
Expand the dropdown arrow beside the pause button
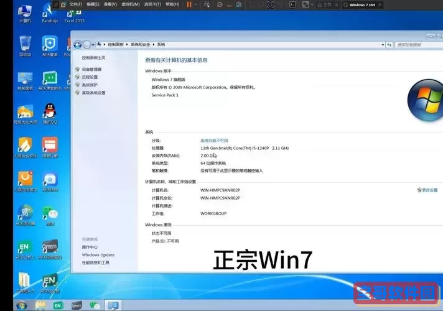[x=195, y=5]
